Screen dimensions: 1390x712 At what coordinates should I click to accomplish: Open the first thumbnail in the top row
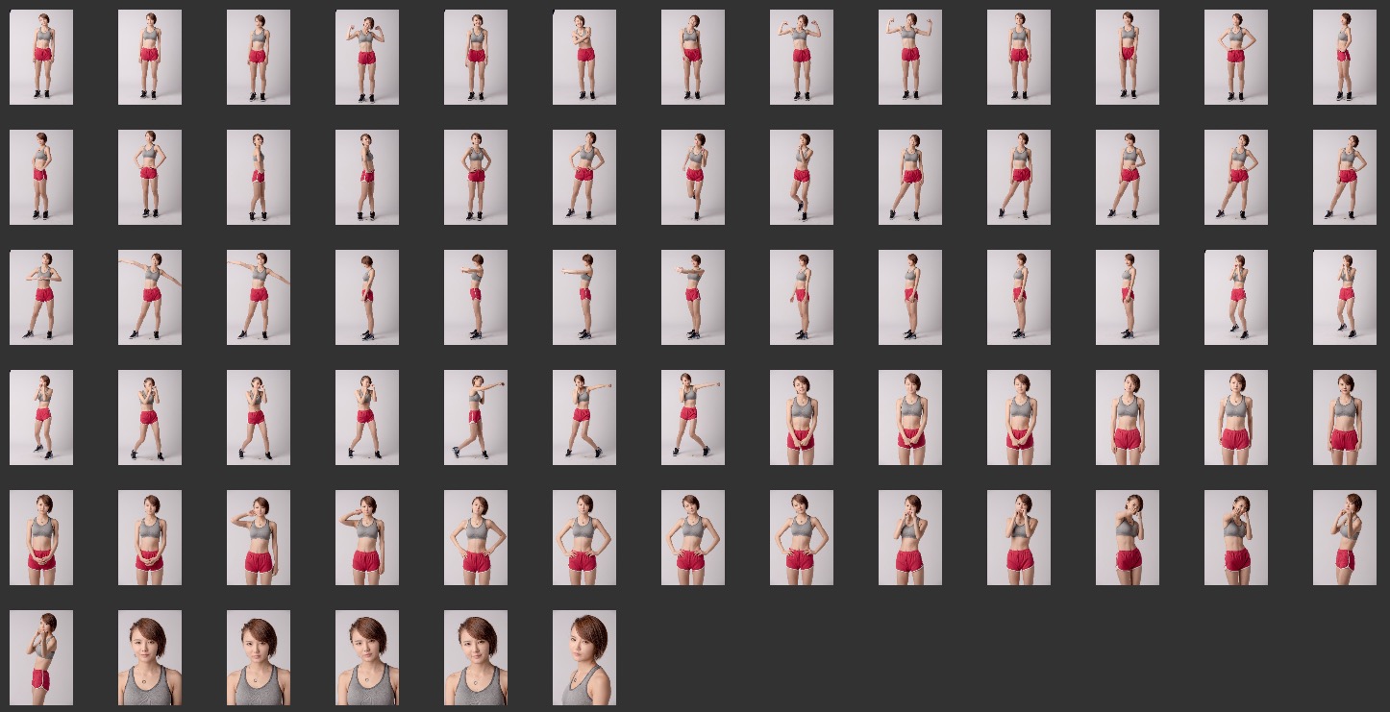(x=41, y=57)
